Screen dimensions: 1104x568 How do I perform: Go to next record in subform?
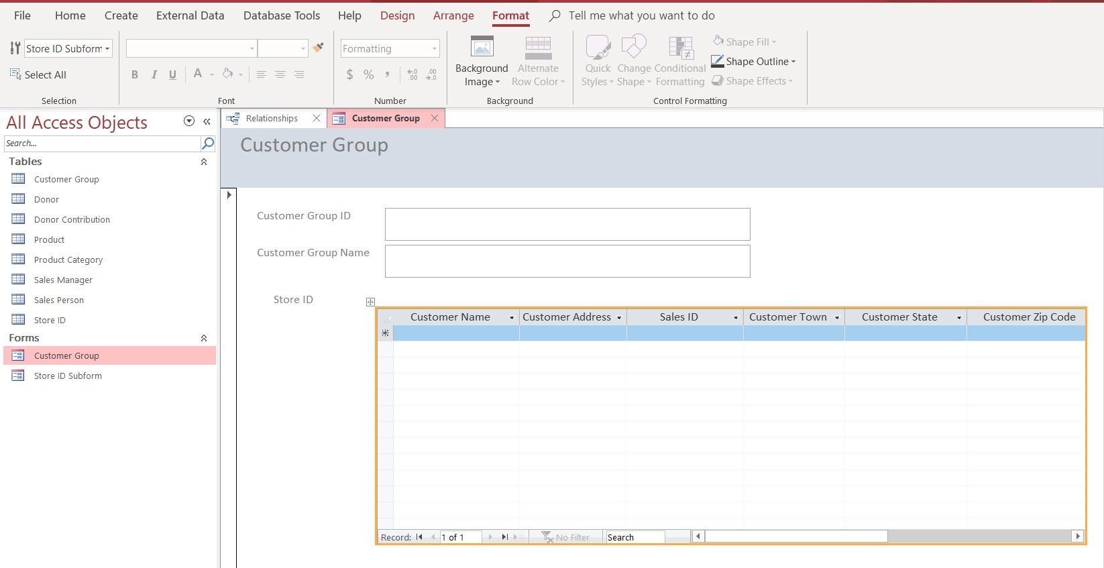[490, 537]
